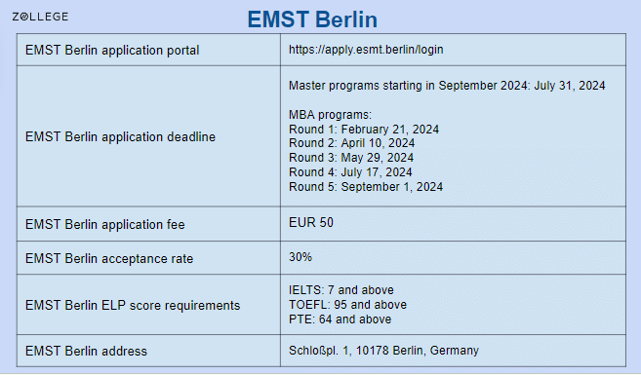The width and height of the screenshot is (641, 375).
Task: Open the apply.esmt.berlin login link
Action: [x=366, y=50]
